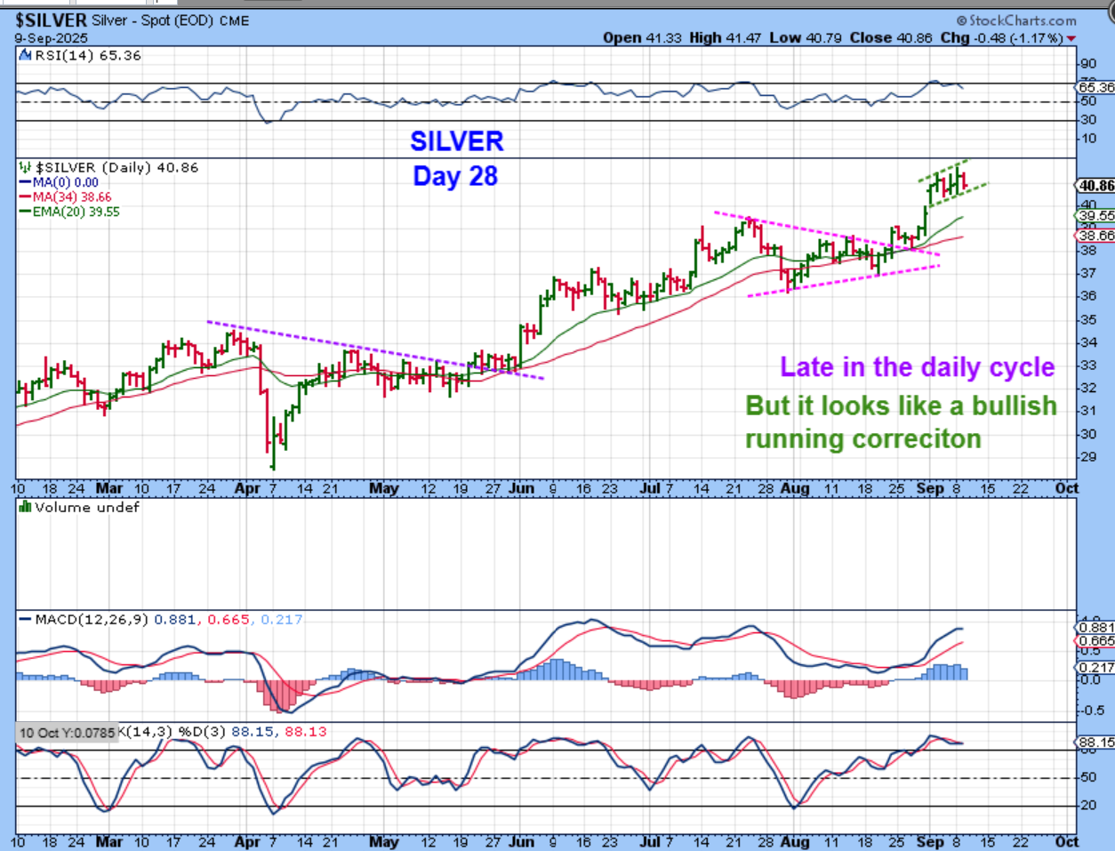Click the 'Volume undef' panel label
Viewport: 1115px width, 851px height.
point(87,507)
